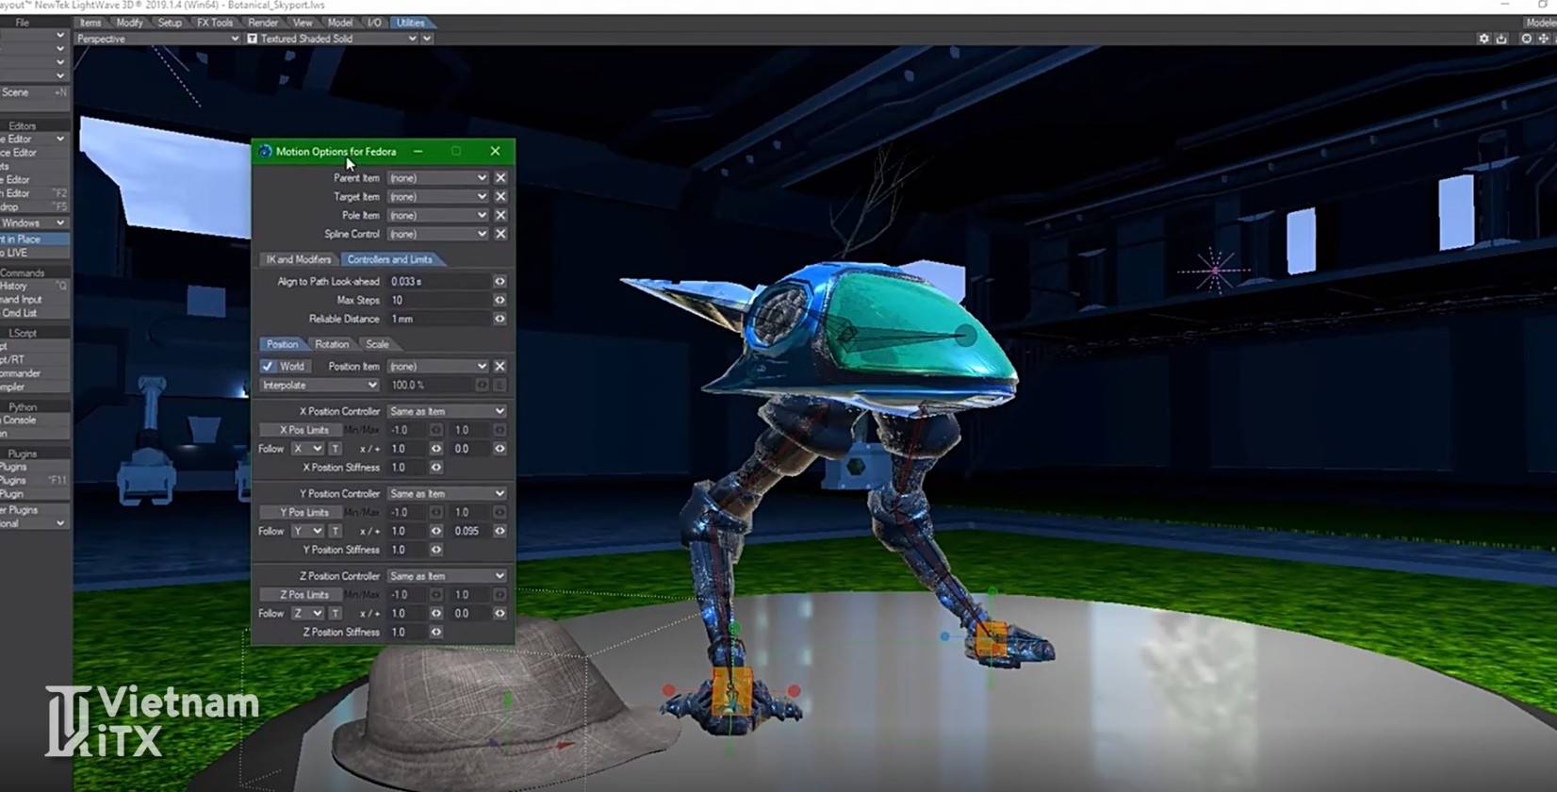
Task: Click the viewport rotate control icon
Action: coord(1527,39)
